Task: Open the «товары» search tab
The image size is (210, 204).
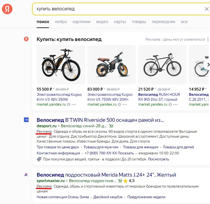Action: [x=139, y=22]
